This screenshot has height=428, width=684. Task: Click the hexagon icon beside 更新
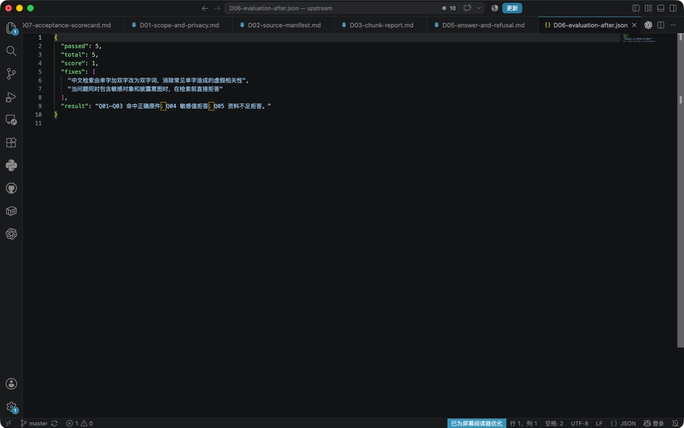494,8
